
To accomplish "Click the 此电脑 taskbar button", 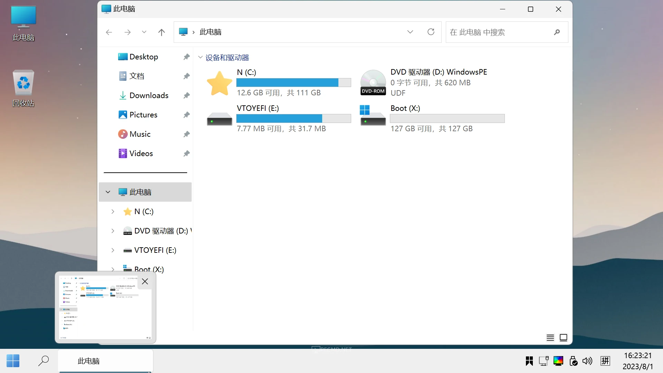I will coord(105,361).
